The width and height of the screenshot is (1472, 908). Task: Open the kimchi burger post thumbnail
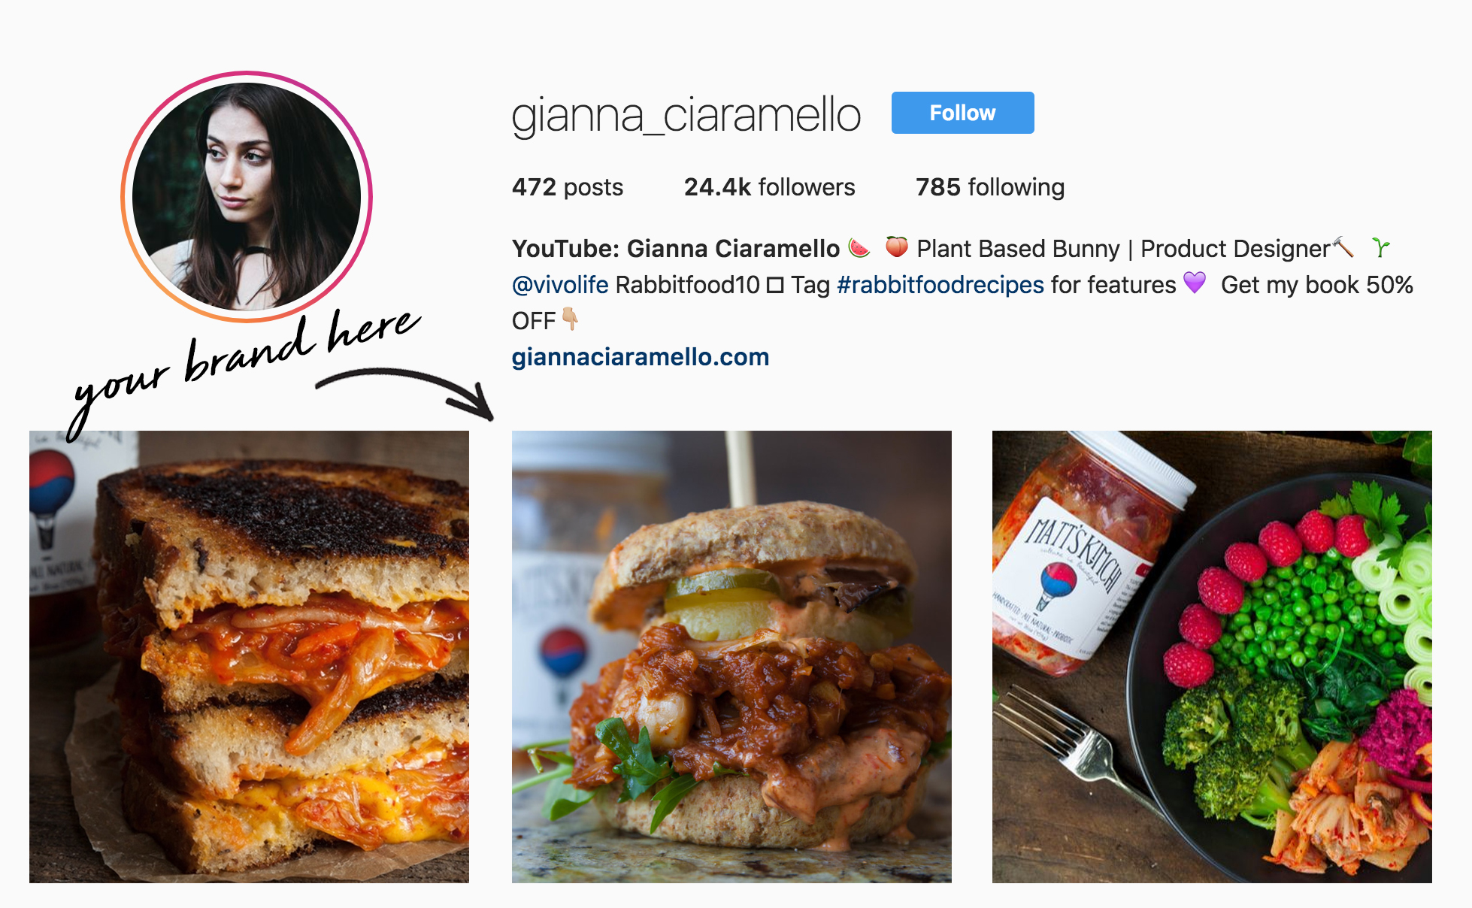pyautogui.click(x=731, y=656)
